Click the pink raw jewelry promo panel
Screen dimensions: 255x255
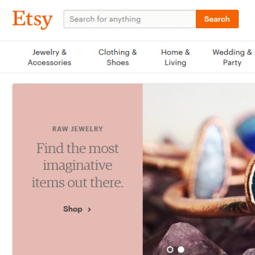[x=78, y=169]
